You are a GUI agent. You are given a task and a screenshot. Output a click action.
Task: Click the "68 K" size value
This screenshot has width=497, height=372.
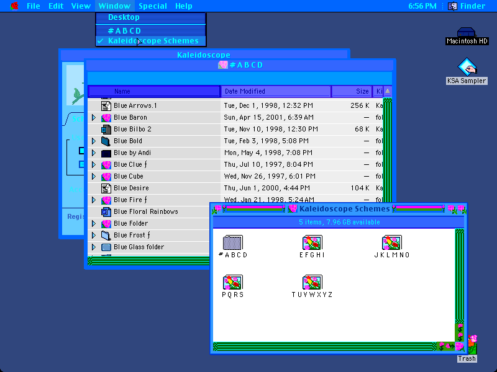(x=362, y=130)
